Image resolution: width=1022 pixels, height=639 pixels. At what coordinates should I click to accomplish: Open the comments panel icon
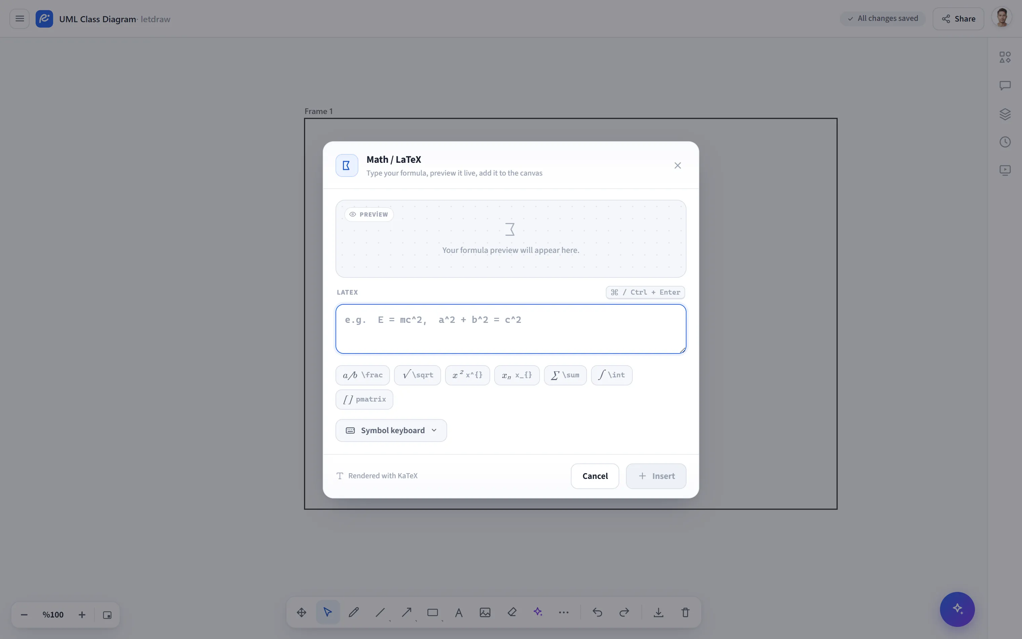click(1005, 86)
